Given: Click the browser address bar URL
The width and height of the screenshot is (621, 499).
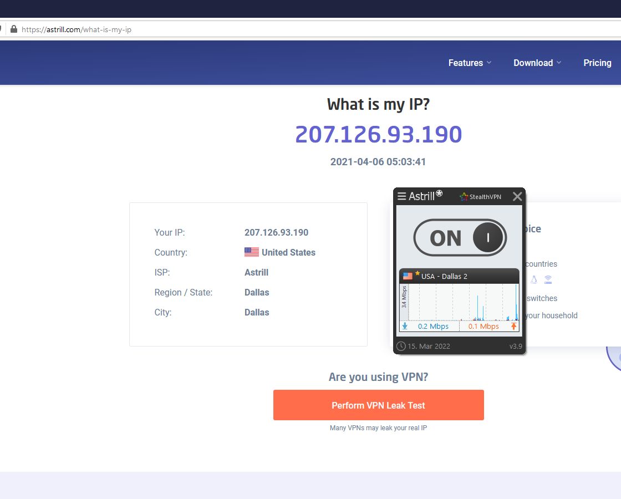Looking at the screenshot, I should click(x=77, y=30).
